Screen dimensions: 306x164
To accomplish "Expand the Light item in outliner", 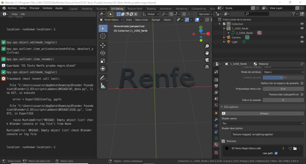I will pos(224,42).
